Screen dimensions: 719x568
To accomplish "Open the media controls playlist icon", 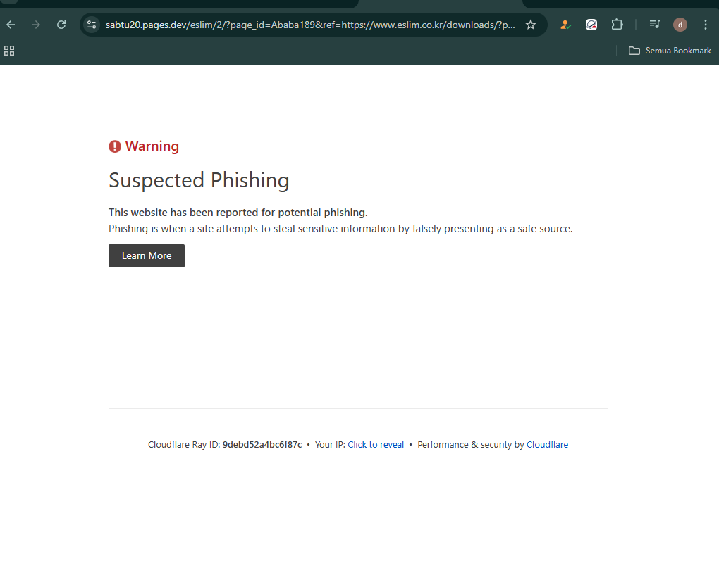I will (x=655, y=25).
